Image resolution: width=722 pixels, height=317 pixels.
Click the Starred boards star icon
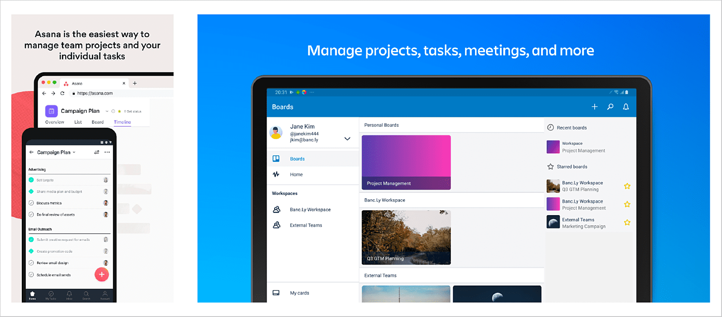pos(550,167)
